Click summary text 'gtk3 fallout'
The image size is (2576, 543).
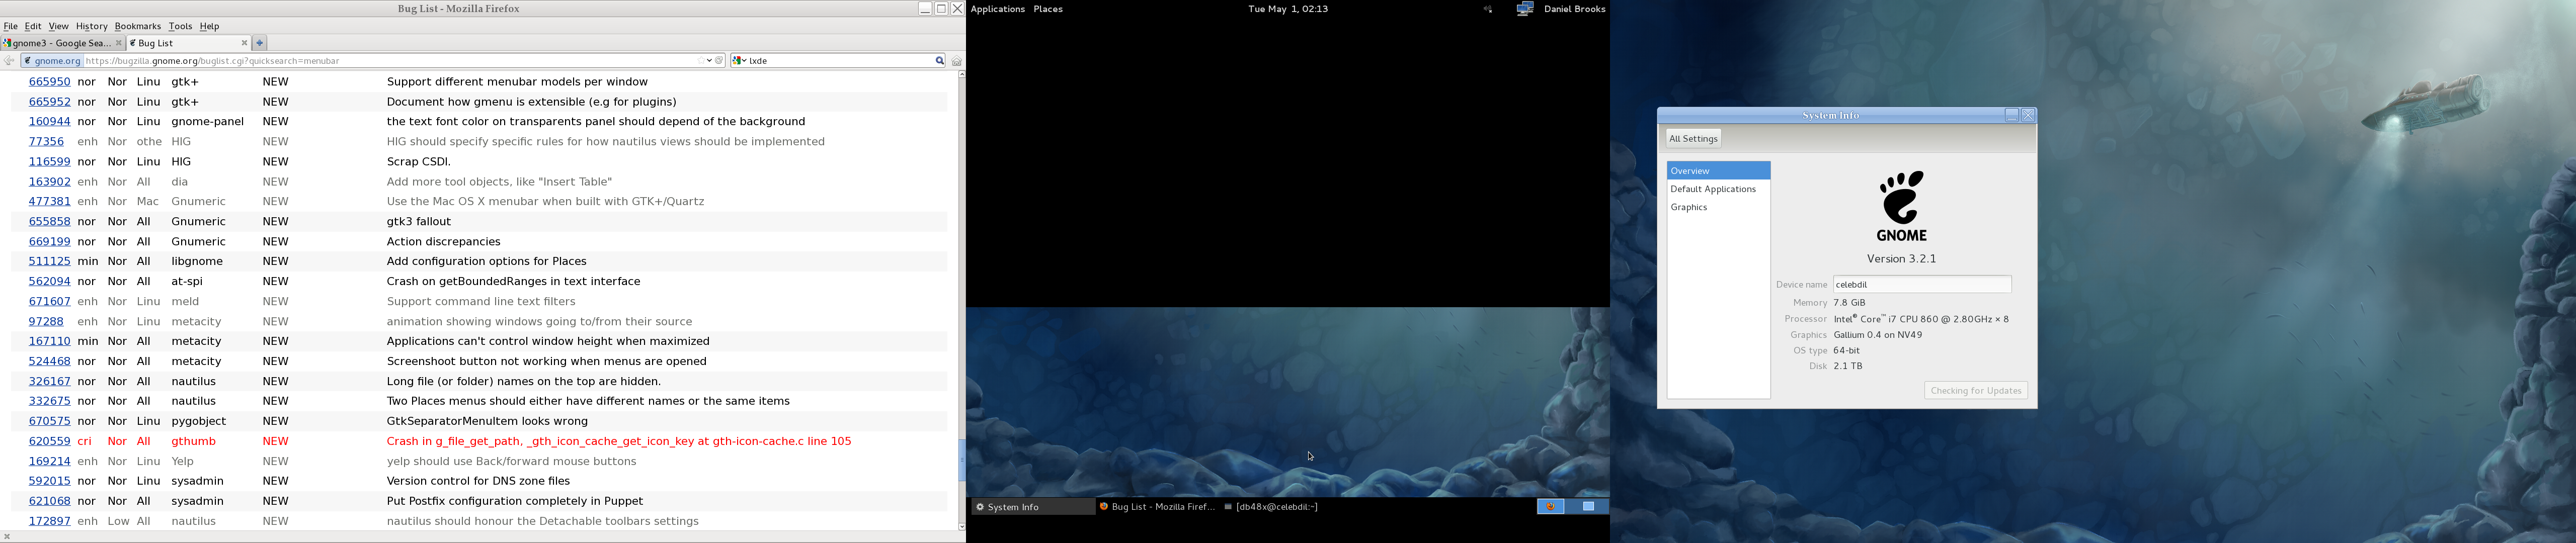point(419,222)
